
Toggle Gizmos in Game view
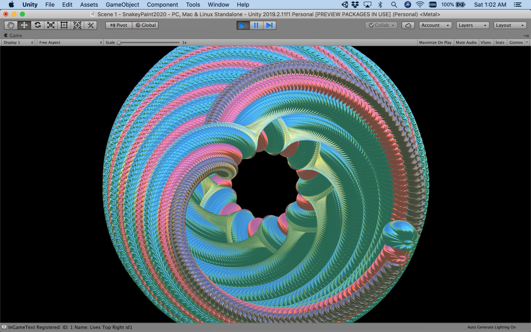pyautogui.click(x=516, y=42)
